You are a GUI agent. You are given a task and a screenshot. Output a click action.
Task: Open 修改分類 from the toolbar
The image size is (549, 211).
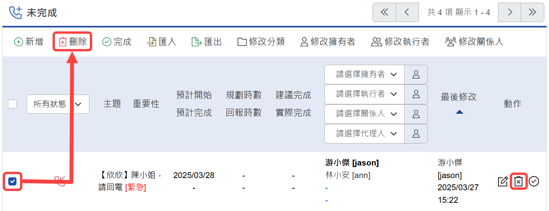(x=261, y=42)
